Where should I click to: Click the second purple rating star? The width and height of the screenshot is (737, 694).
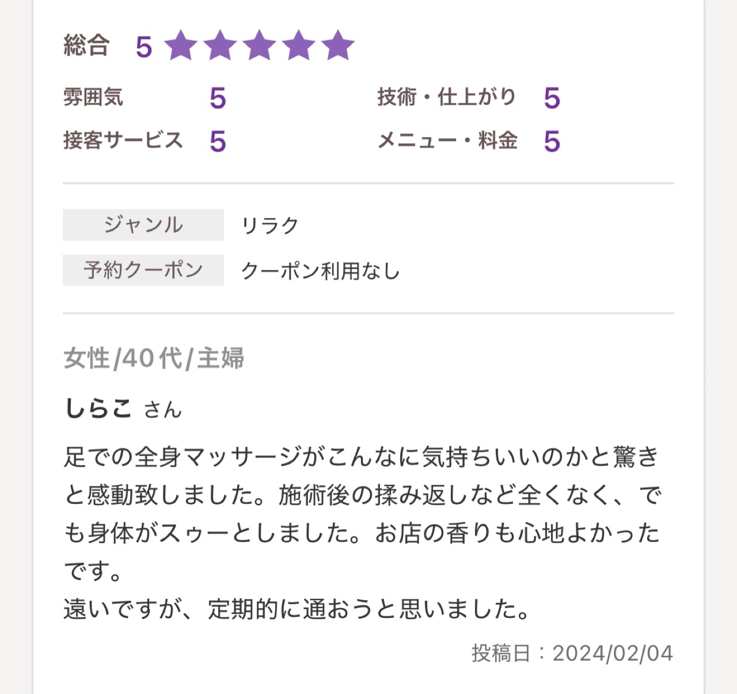tap(220, 45)
